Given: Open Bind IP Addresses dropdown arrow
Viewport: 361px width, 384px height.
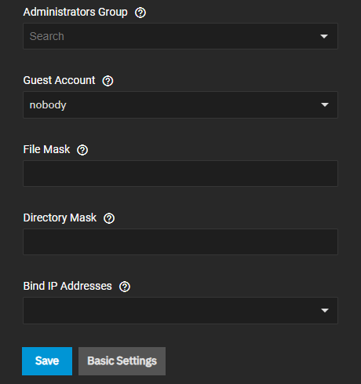Looking at the screenshot, I should [325, 310].
